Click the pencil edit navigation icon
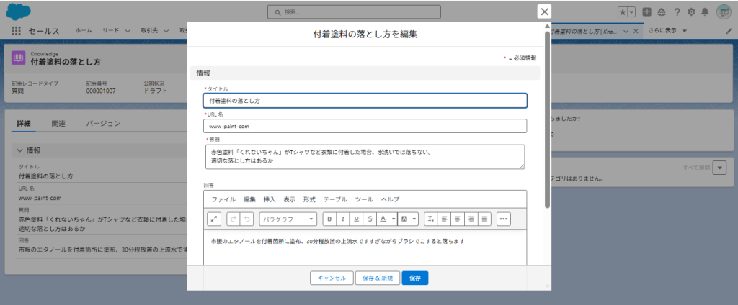The width and height of the screenshot is (738, 305). point(729,31)
